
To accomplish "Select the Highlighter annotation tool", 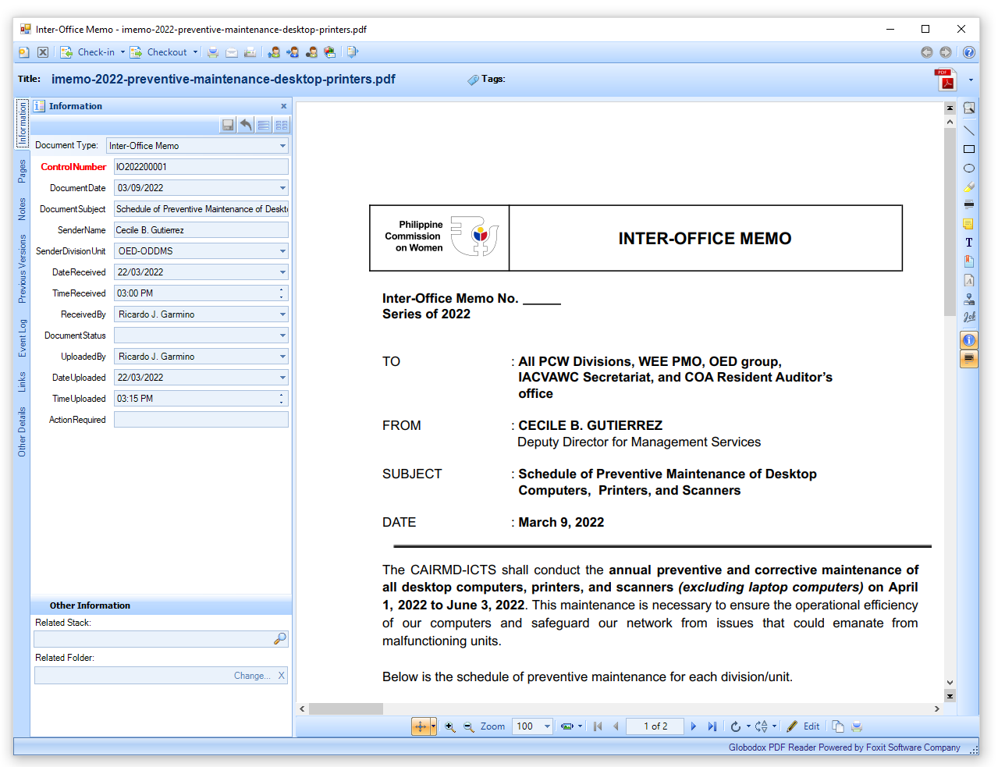I will pyautogui.click(x=969, y=186).
